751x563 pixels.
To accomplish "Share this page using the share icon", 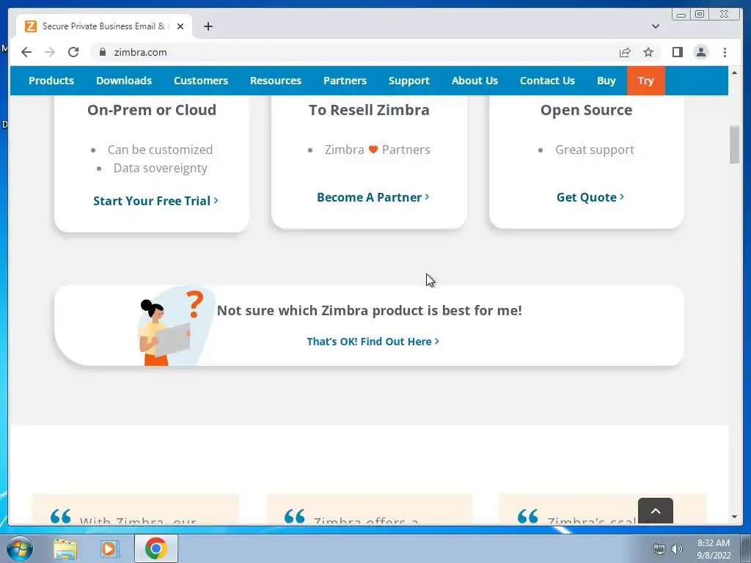I will click(625, 52).
